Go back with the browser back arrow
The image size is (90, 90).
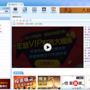(14, 20)
